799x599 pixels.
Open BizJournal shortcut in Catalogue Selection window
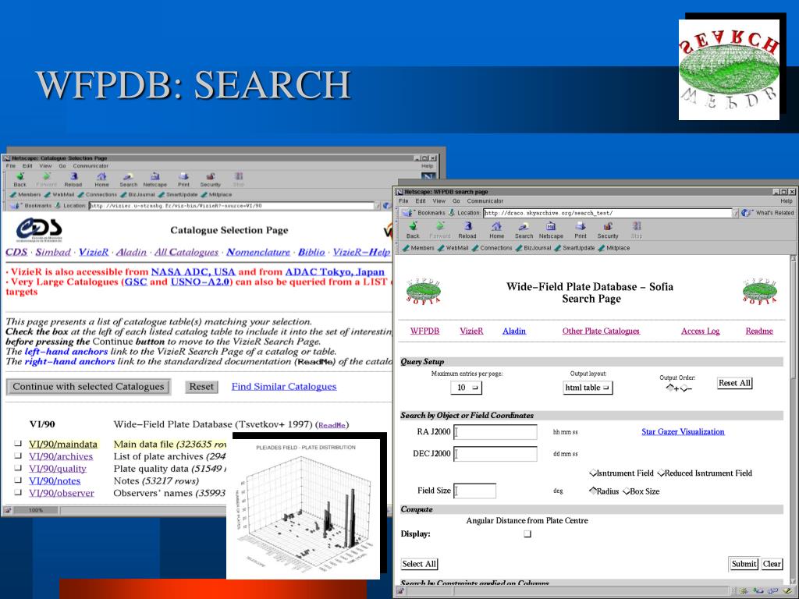pyautogui.click(x=137, y=194)
